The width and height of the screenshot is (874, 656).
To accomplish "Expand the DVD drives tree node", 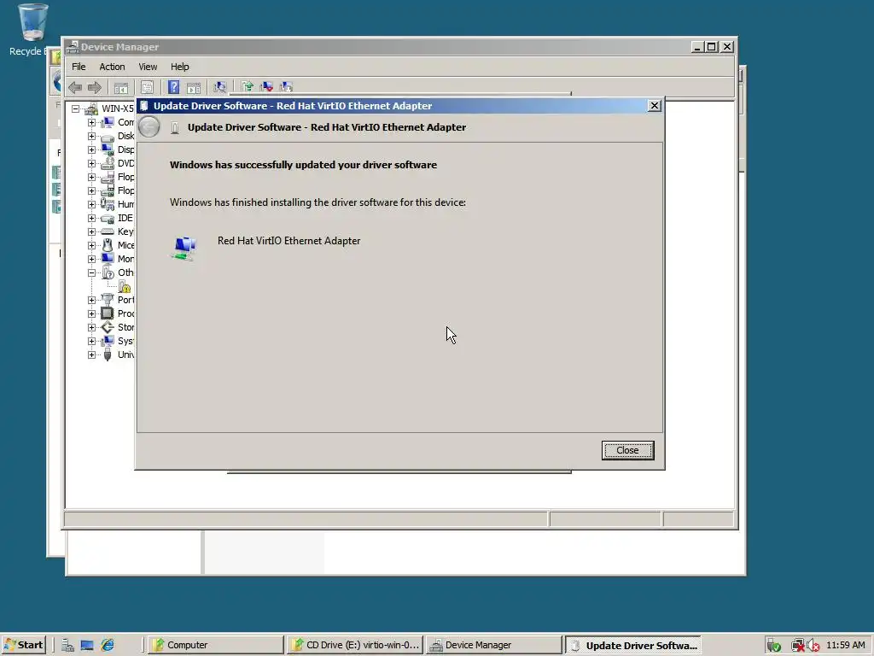I will [x=91, y=163].
